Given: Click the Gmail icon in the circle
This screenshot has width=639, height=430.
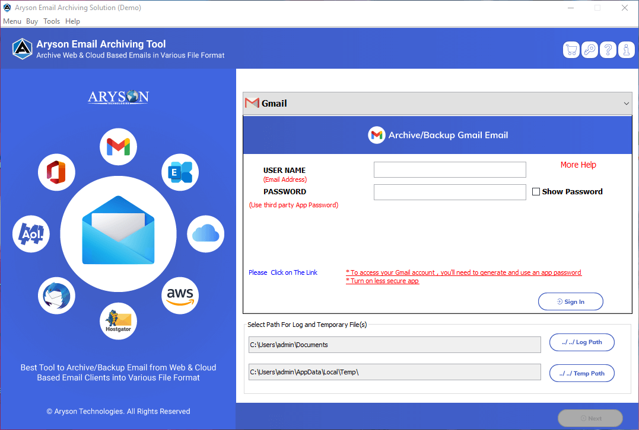Looking at the screenshot, I should pos(119,147).
